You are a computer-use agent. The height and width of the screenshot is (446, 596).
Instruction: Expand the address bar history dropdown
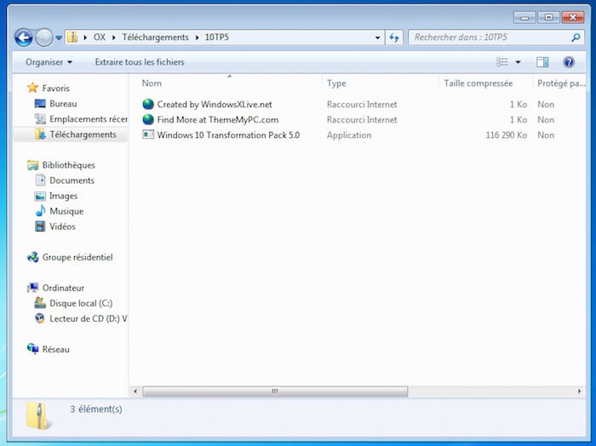point(378,37)
